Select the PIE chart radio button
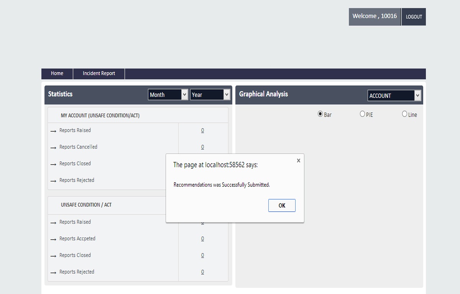The width and height of the screenshot is (460, 294). [x=363, y=114]
